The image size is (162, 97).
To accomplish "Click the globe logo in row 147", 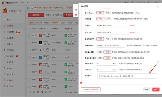I will pyautogui.click(x=40, y=57).
